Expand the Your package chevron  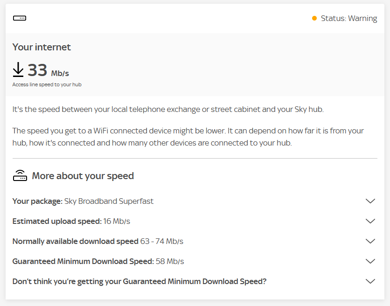pos(370,201)
